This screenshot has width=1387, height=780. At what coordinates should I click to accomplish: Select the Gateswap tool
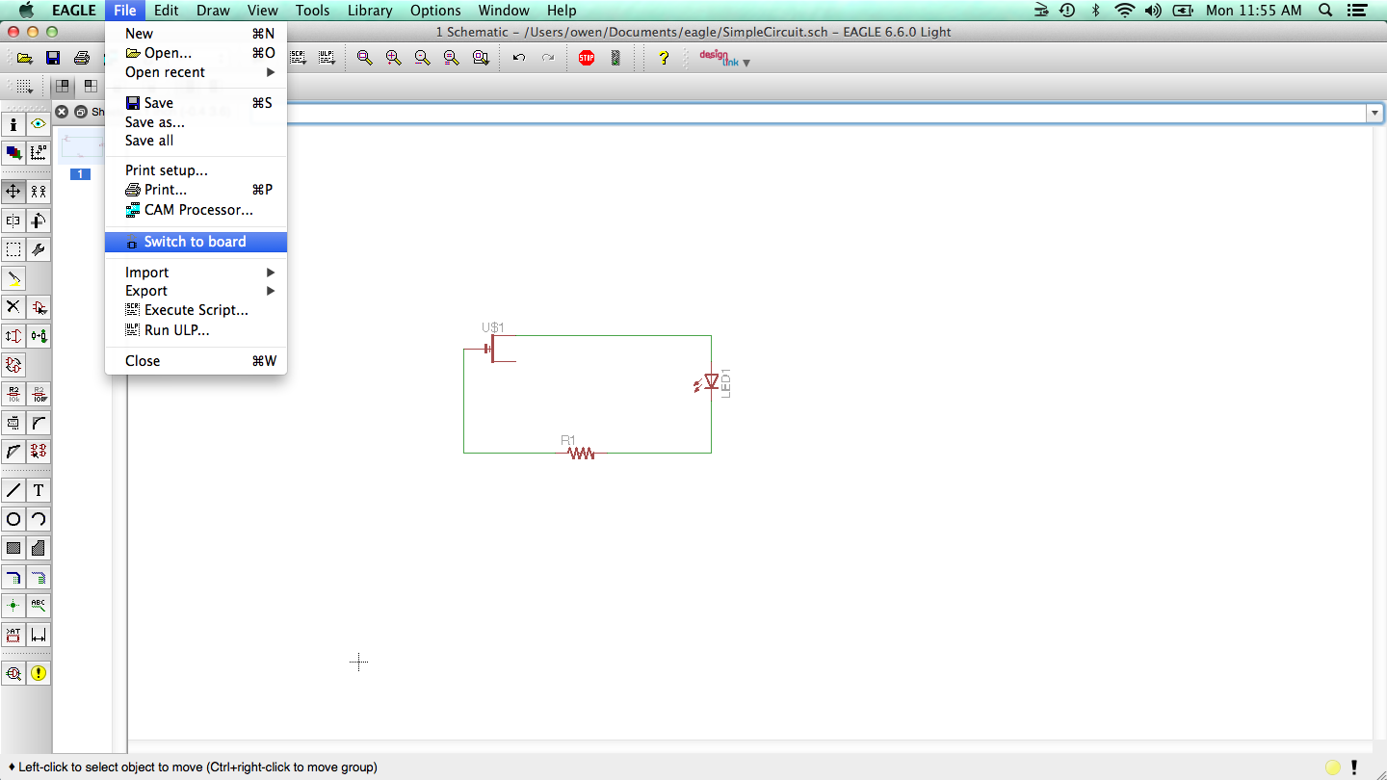(13, 365)
